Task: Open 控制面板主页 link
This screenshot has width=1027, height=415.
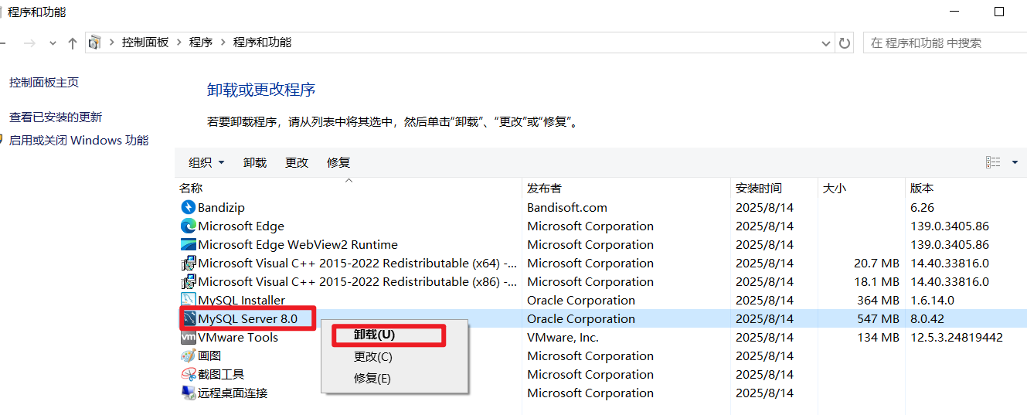Action: (x=44, y=83)
